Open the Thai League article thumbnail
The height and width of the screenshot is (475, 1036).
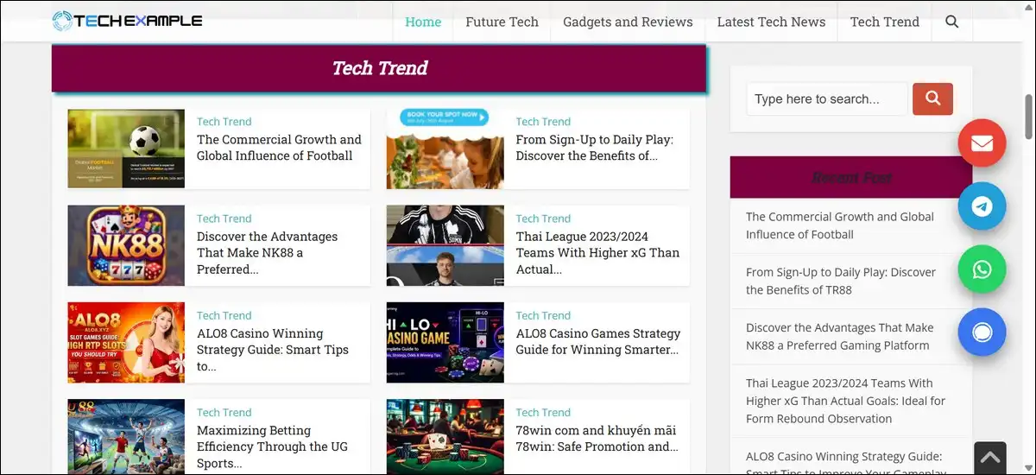(x=445, y=245)
